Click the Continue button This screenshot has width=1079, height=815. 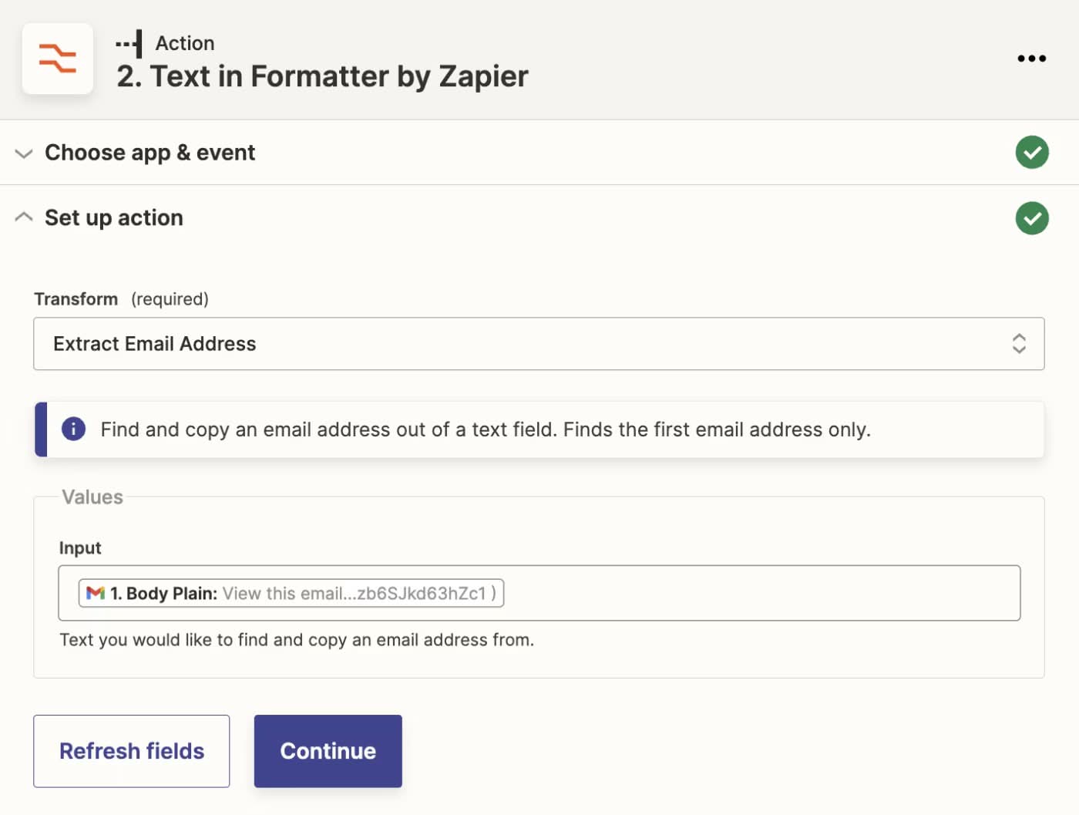pos(327,750)
